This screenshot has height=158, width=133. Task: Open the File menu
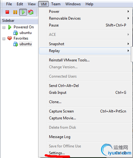9,4
